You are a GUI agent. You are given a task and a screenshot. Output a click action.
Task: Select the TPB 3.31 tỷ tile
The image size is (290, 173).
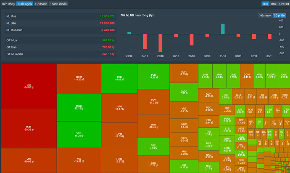click(x=208, y=133)
